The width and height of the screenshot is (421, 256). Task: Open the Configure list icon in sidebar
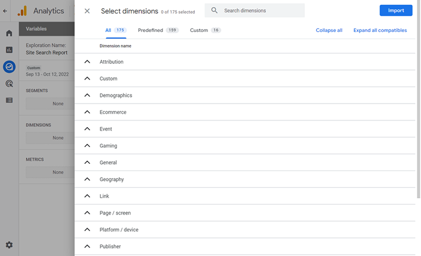pos(9,101)
